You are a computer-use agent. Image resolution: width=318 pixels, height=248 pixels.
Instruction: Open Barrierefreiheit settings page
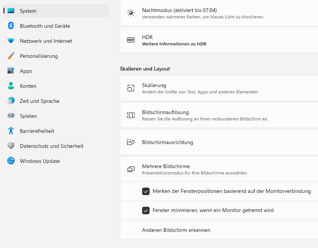[x=56, y=131]
